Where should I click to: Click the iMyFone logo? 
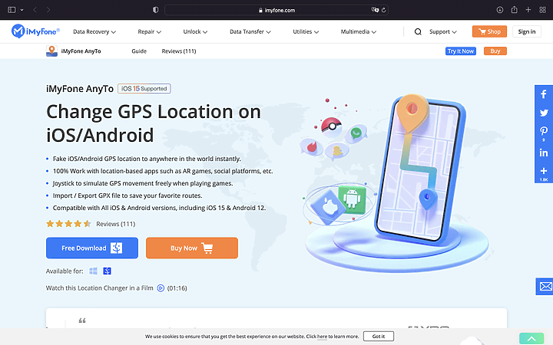[x=35, y=31]
